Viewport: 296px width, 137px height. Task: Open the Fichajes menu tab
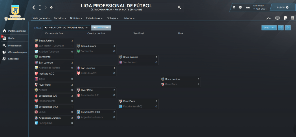click(x=113, y=18)
